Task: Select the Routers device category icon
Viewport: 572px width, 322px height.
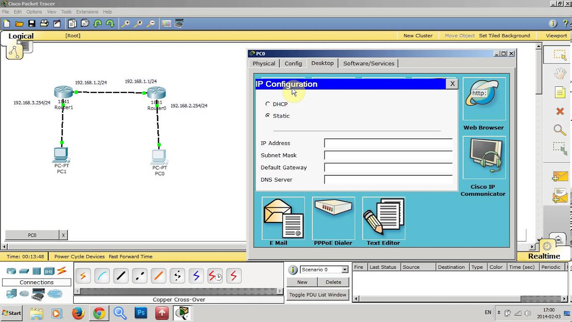Action: point(11,271)
